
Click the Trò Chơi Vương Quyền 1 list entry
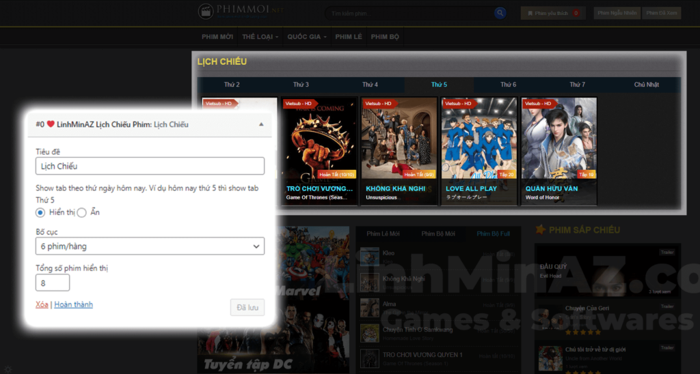(x=438, y=358)
